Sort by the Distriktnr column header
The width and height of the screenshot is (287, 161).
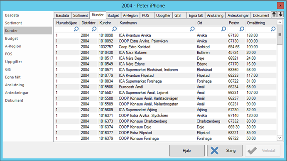click(89, 23)
